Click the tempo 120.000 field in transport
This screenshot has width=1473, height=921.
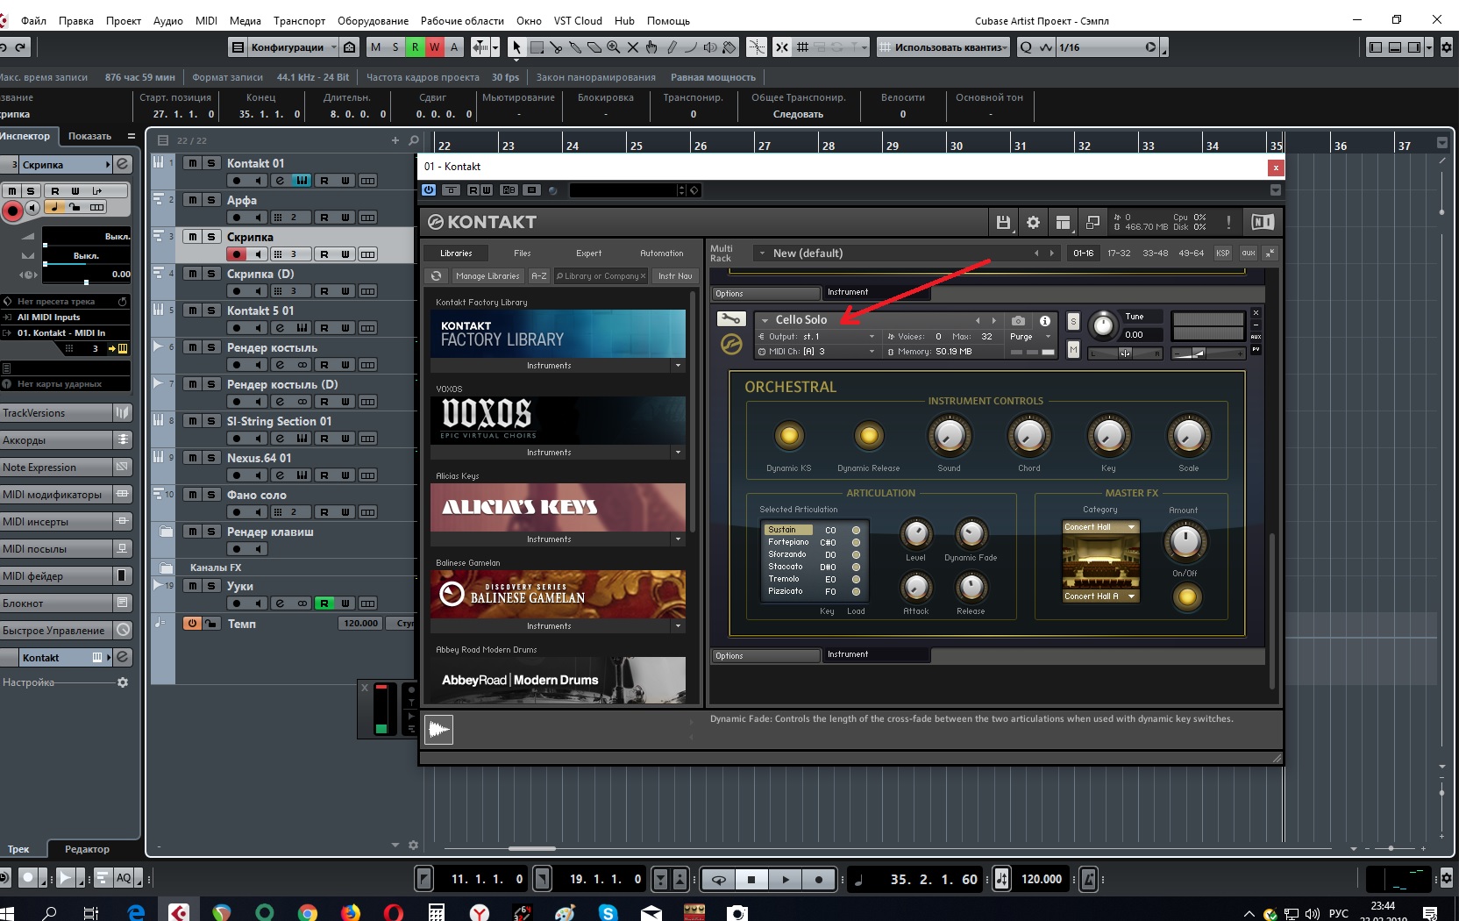(1042, 879)
